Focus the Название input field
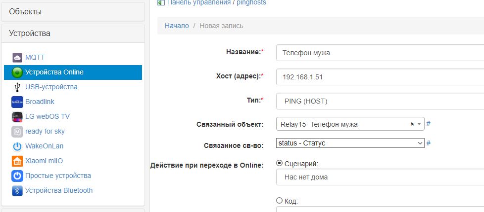The height and width of the screenshot is (212, 484). [380, 53]
